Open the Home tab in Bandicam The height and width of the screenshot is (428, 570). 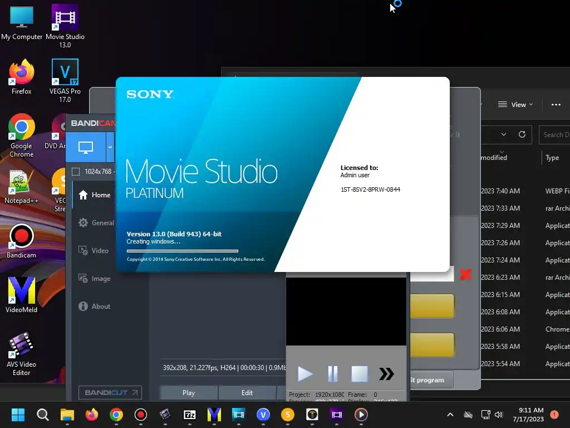[95, 195]
